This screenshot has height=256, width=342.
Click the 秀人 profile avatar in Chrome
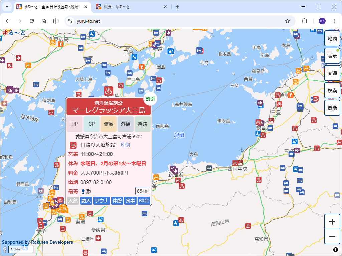(322, 21)
